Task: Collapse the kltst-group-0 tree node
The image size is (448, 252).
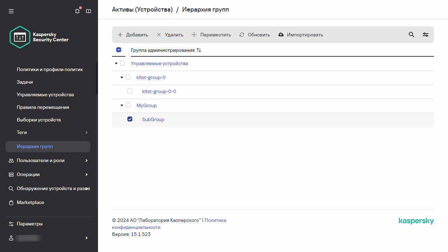Action: click(x=122, y=77)
